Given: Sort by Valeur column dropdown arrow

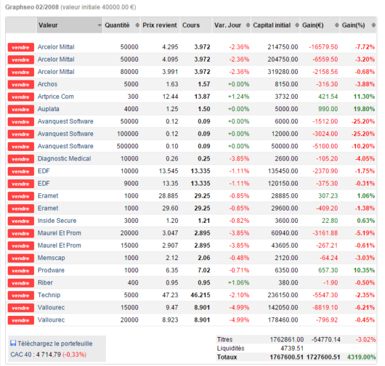Looking at the screenshot, I should click(99, 25).
